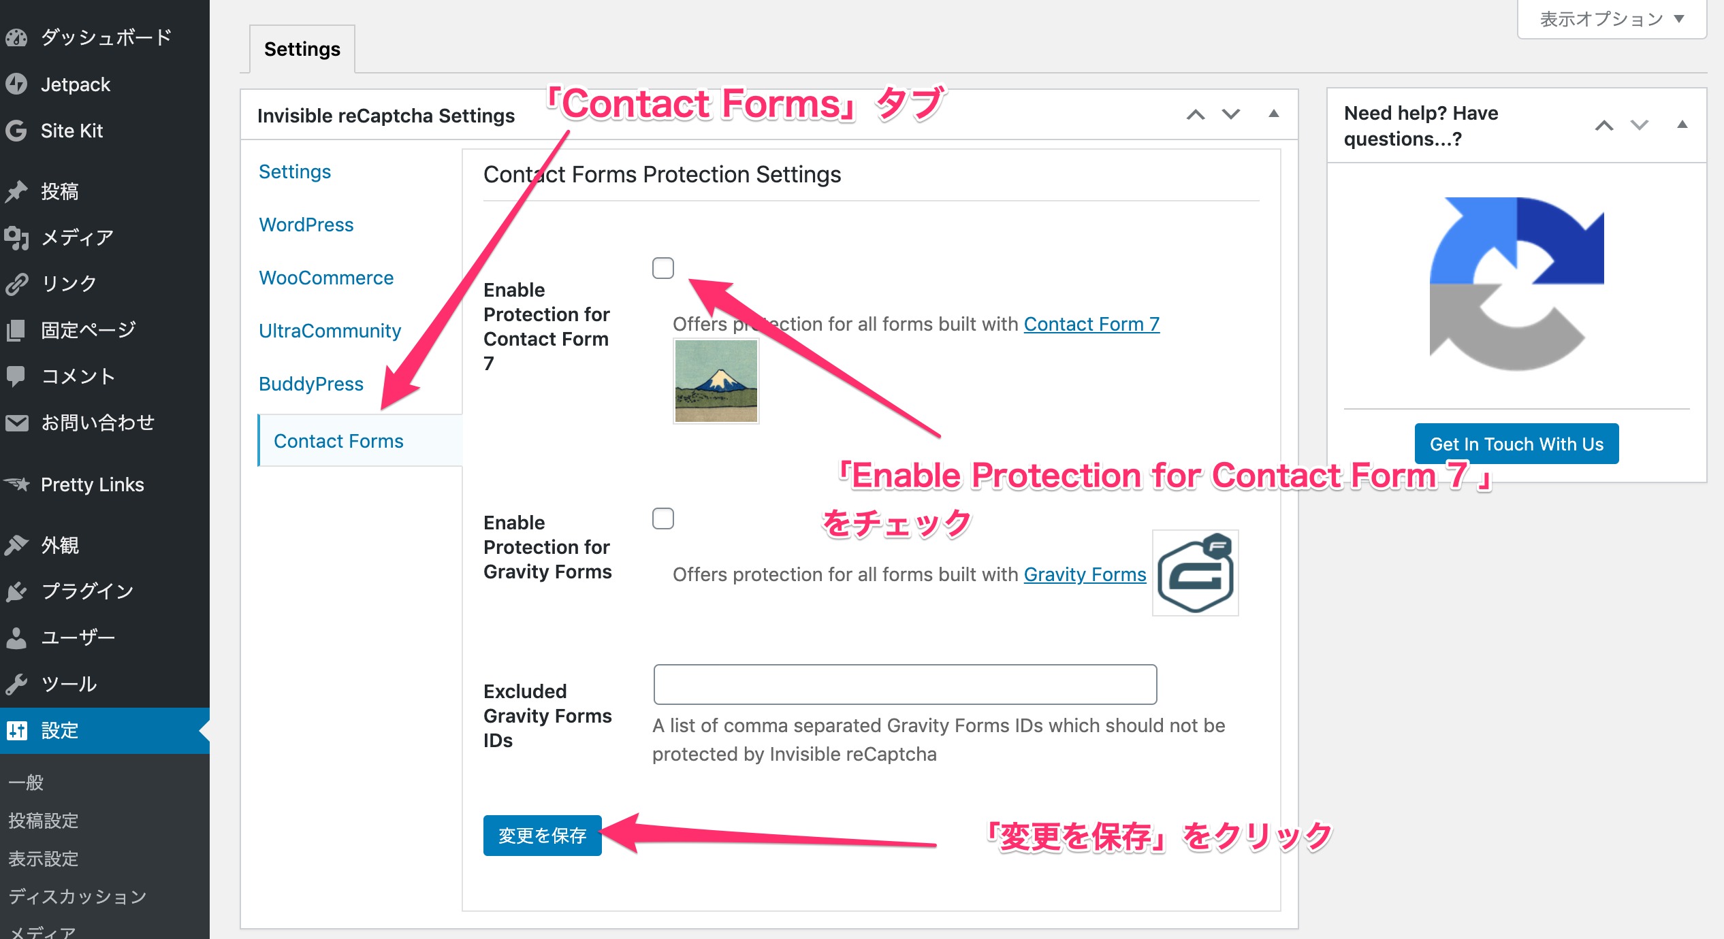Collapse the Need help panel triangle
This screenshot has width=1724, height=939.
[1682, 125]
